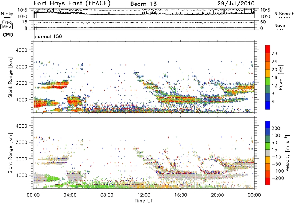Click the CPID start marker line
This screenshot has height=203, width=294.
(34, 35)
